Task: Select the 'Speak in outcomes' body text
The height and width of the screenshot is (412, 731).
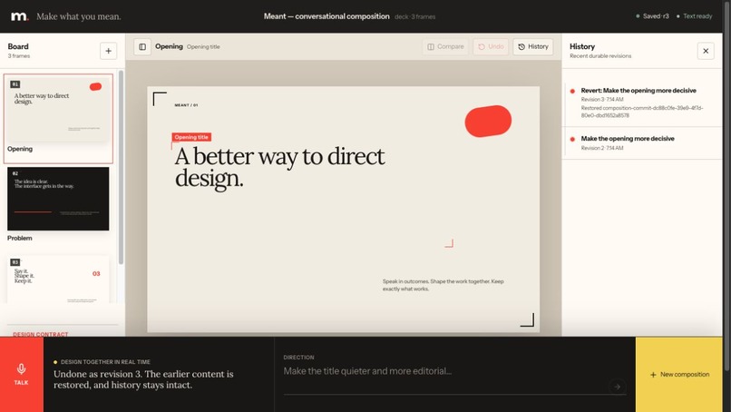Action: [x=443, y=285]
